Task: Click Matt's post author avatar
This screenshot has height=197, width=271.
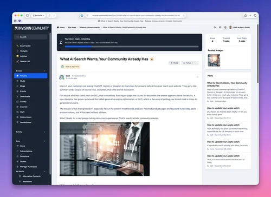Action: tap(62, 77)
